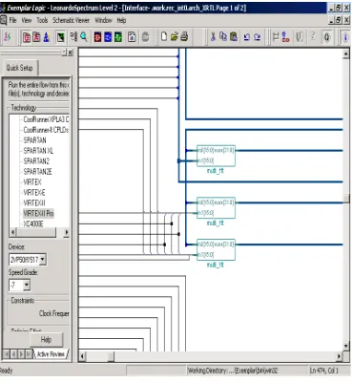Click the blue info icon at toolbar end

[x=345, y=37]
